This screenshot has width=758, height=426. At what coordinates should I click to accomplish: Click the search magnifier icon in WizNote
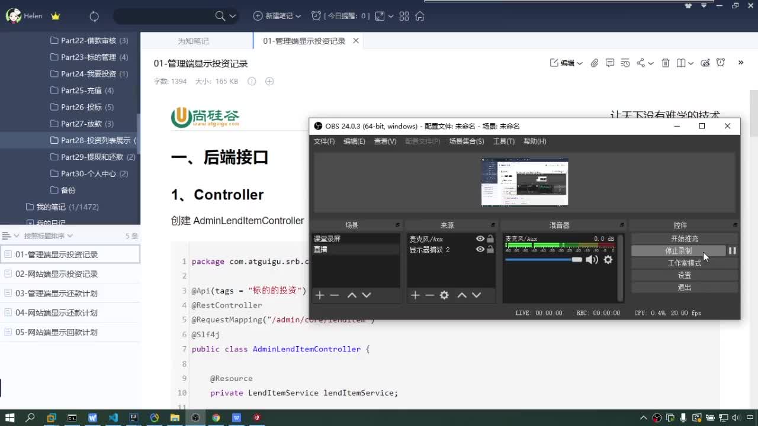coord(220,16)
